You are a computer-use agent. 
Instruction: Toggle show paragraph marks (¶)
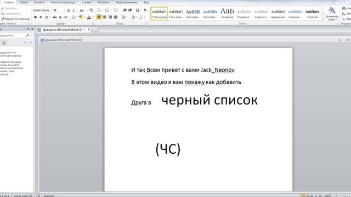tap(145, 10)
